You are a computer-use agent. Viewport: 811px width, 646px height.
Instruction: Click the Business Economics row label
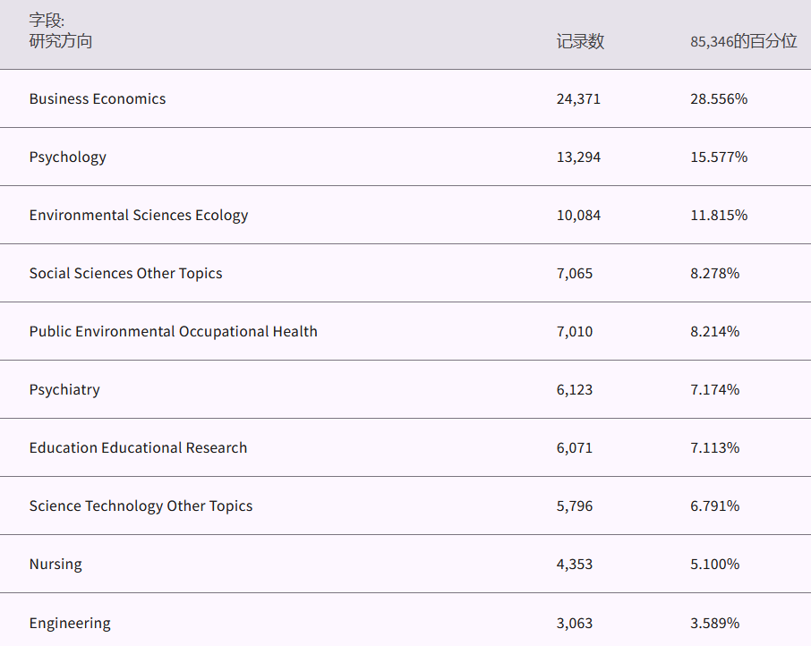(97, 98)
